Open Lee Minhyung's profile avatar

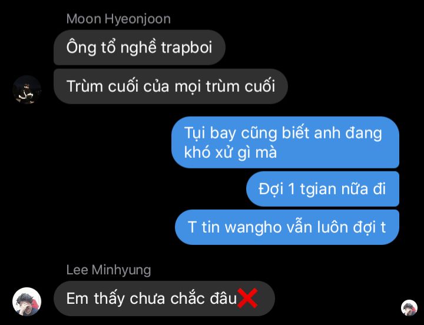click(26, 301)
